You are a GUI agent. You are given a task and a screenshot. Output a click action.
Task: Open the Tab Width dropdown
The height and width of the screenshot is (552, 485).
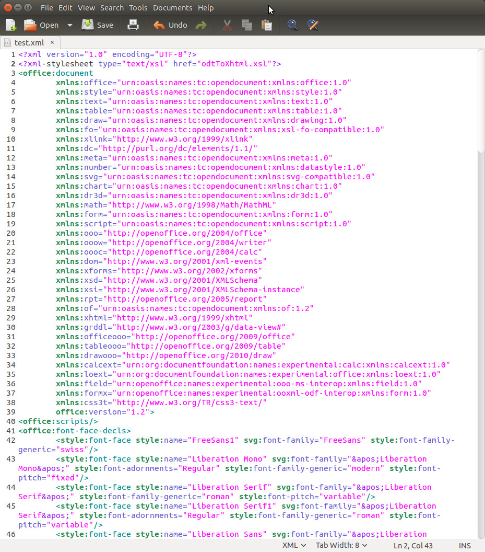point(341,545)
